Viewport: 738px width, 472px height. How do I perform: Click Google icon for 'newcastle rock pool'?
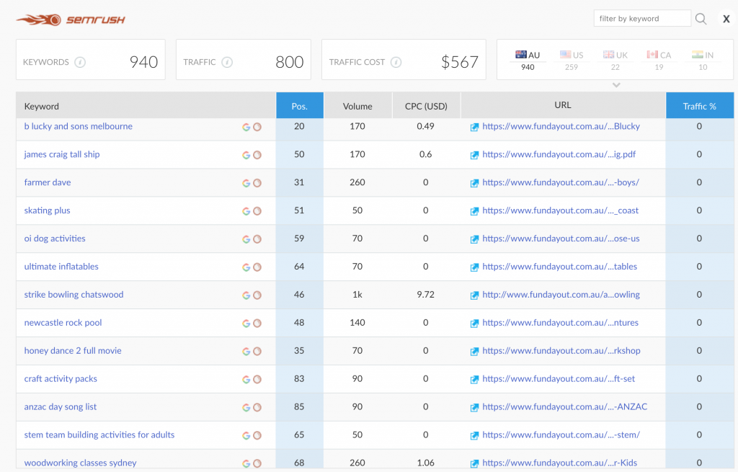246,324
